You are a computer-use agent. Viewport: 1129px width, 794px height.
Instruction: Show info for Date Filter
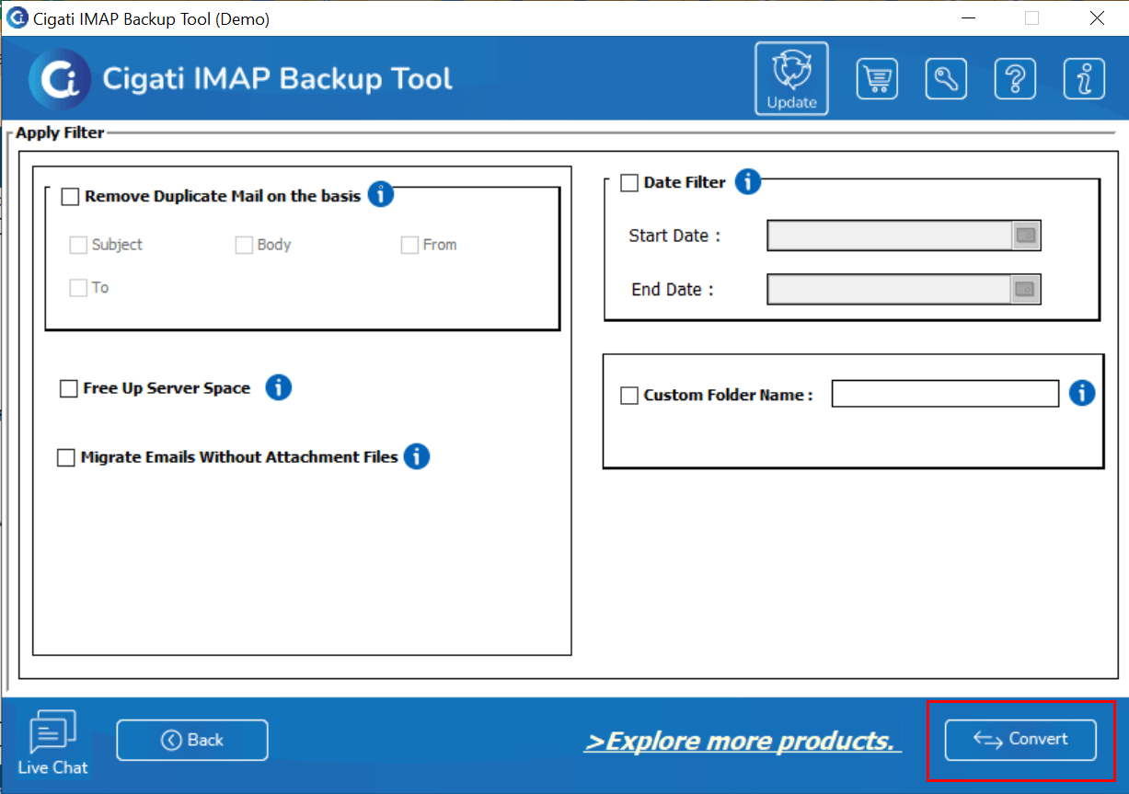pos(748,182)
